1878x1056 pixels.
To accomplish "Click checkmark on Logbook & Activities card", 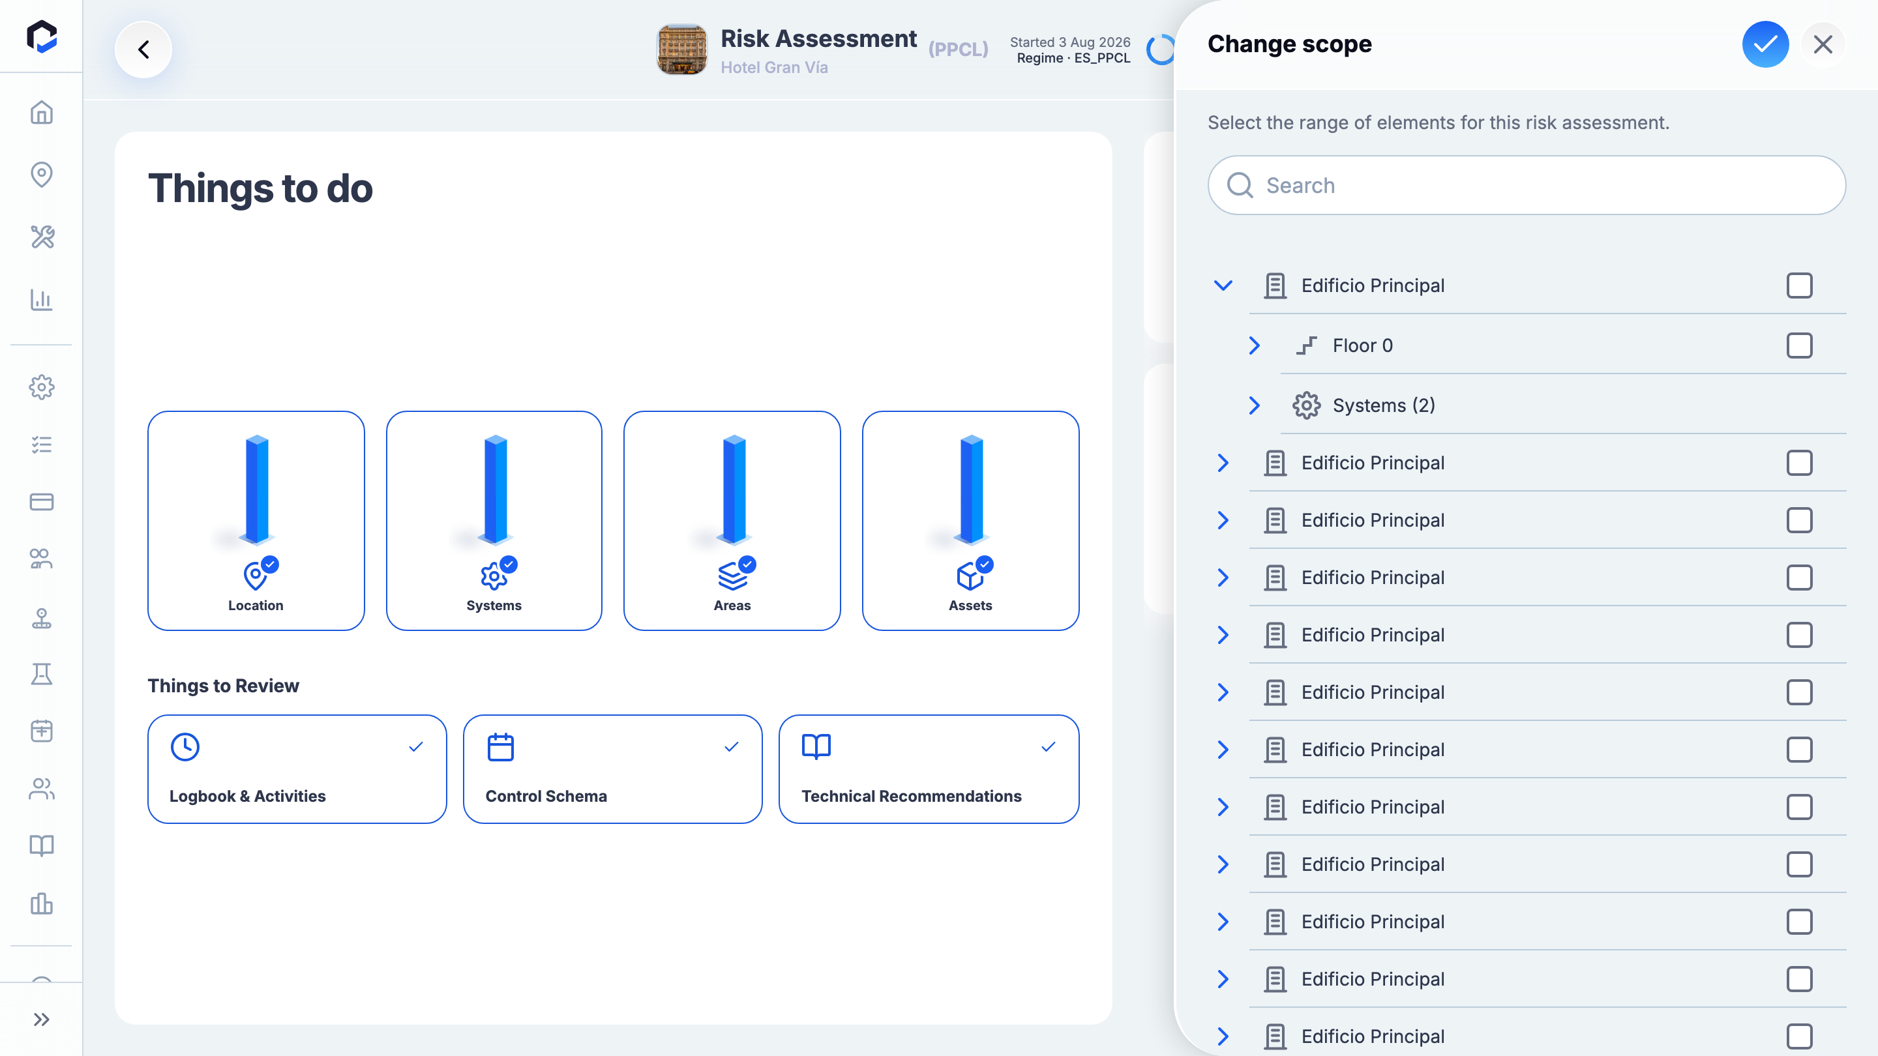I will click(x=416, y=746).
